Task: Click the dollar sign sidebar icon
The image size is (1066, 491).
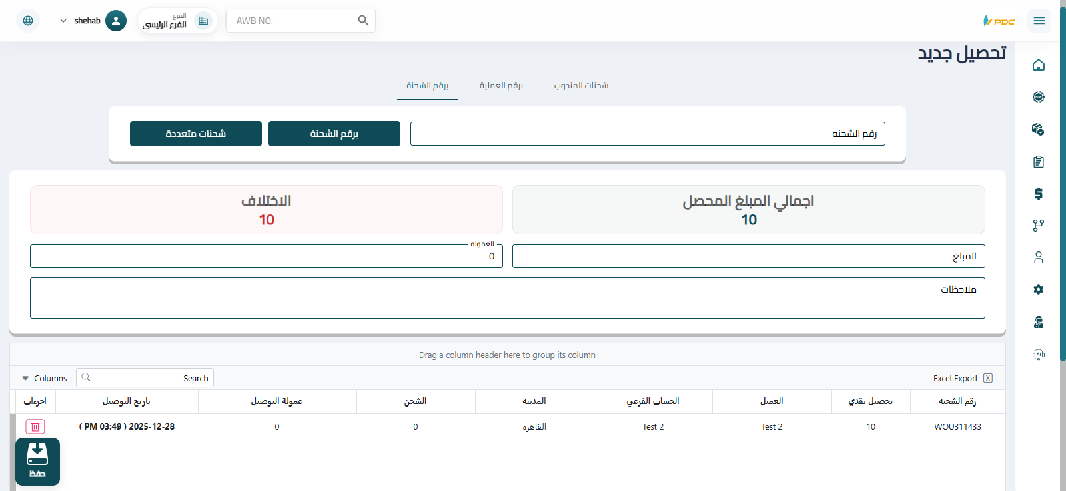Action: [1038, 194]
